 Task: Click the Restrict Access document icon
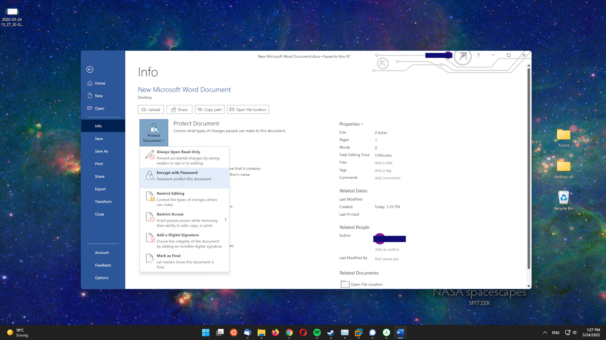tap(150, 217)
